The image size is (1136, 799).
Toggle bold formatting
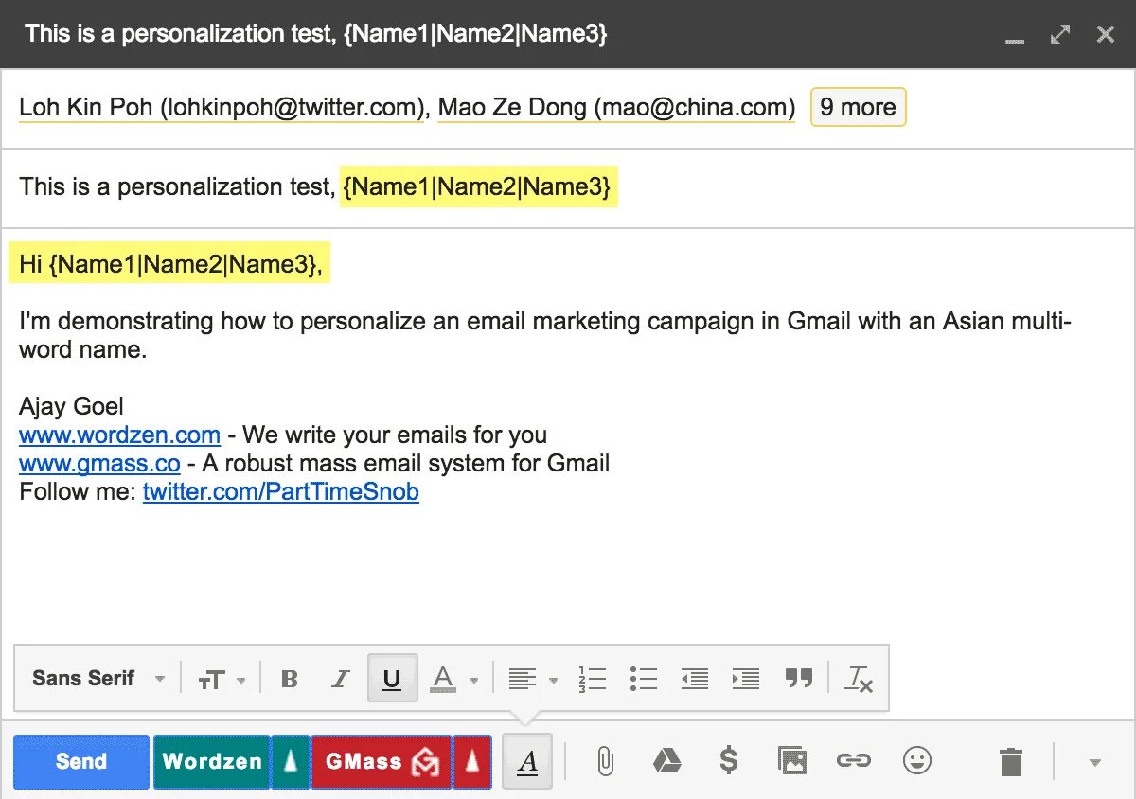pyautogui.click(x=290, y=678)
